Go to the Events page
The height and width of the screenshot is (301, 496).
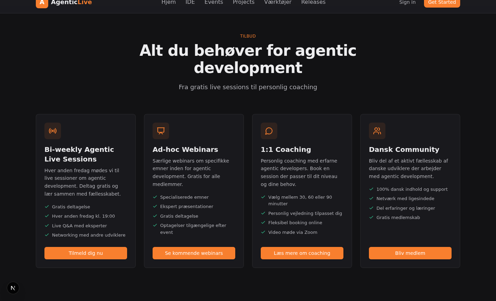tap(214, 2)
